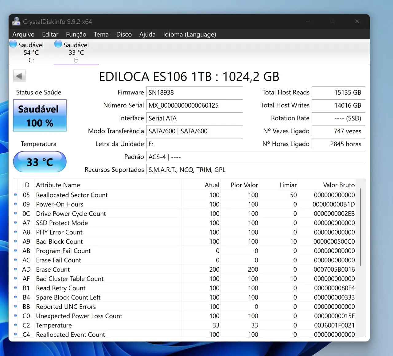This screenshot has height=356, width=393.
Task: Select drive C: health status icon
Action: 13,44
